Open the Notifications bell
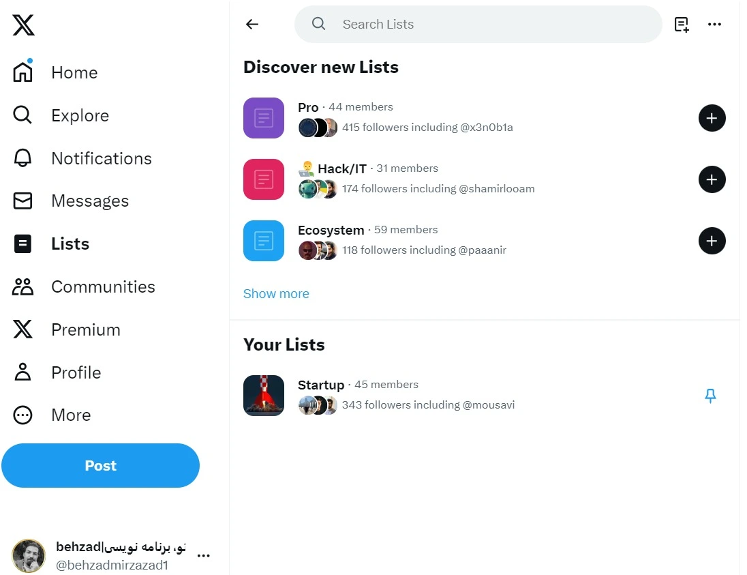 [x=23, y=158]
